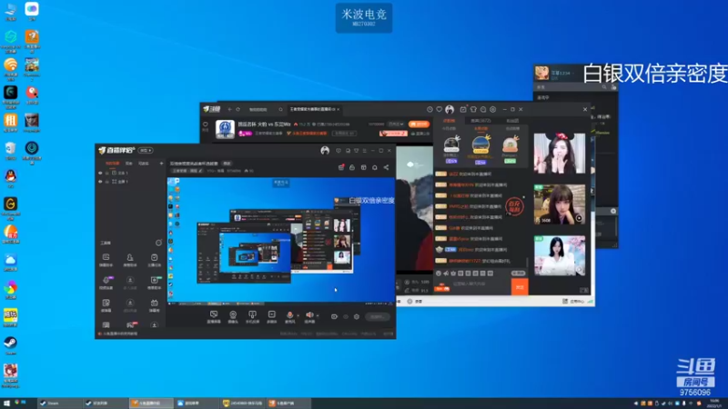Open the companion settings gear in bottom bar
The image size is (728, 409).
[x=357, y=316]
